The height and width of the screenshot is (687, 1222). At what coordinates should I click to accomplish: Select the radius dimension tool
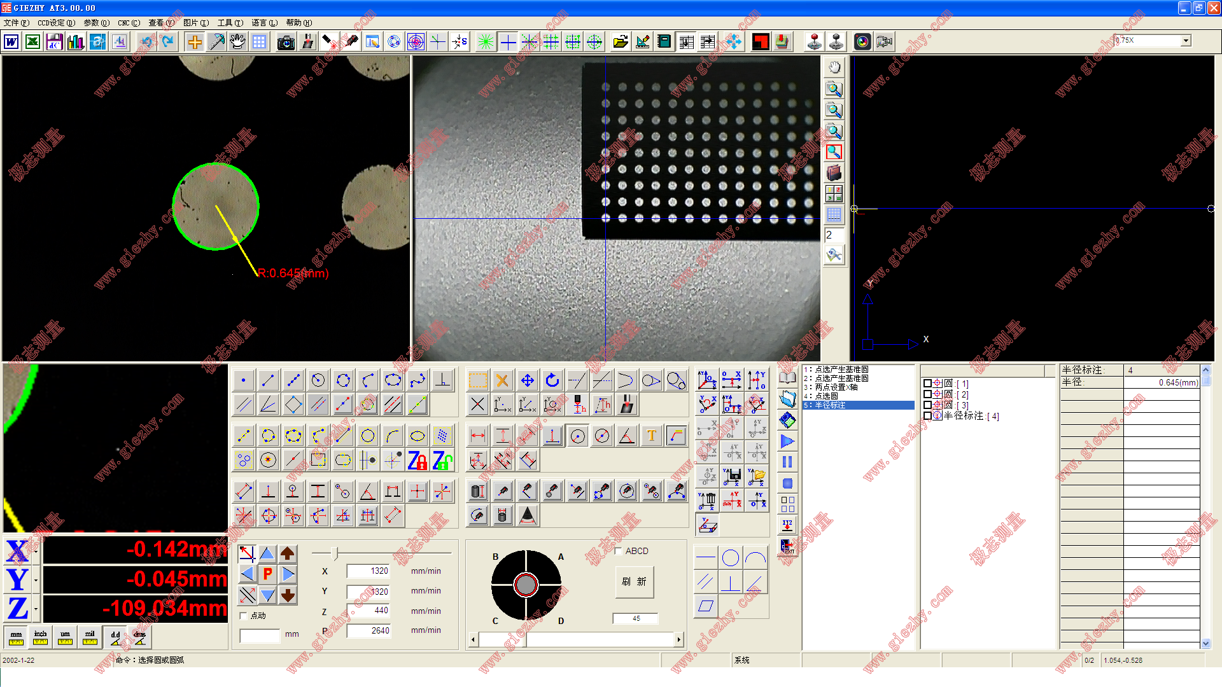(x=577, y=436)
